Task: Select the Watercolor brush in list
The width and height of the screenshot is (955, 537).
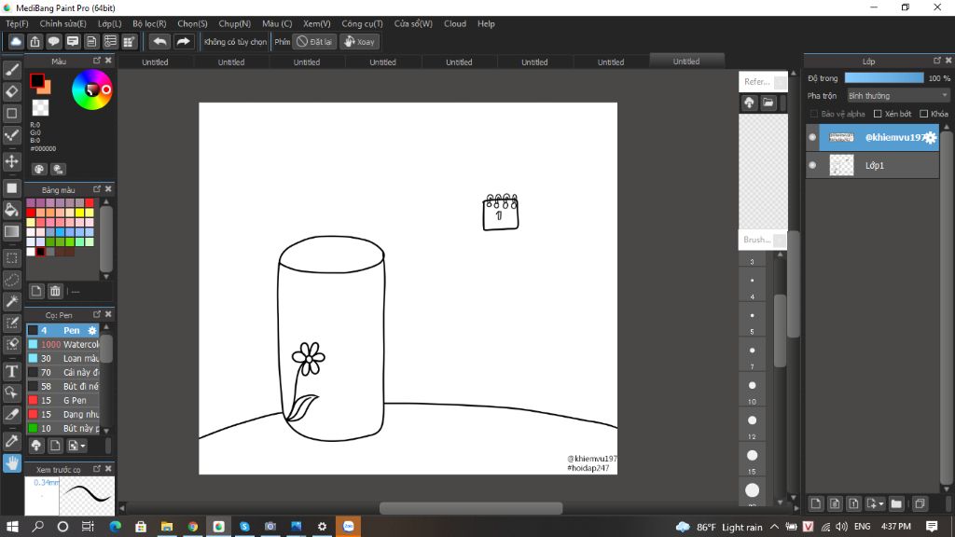Action: (63, 345)
